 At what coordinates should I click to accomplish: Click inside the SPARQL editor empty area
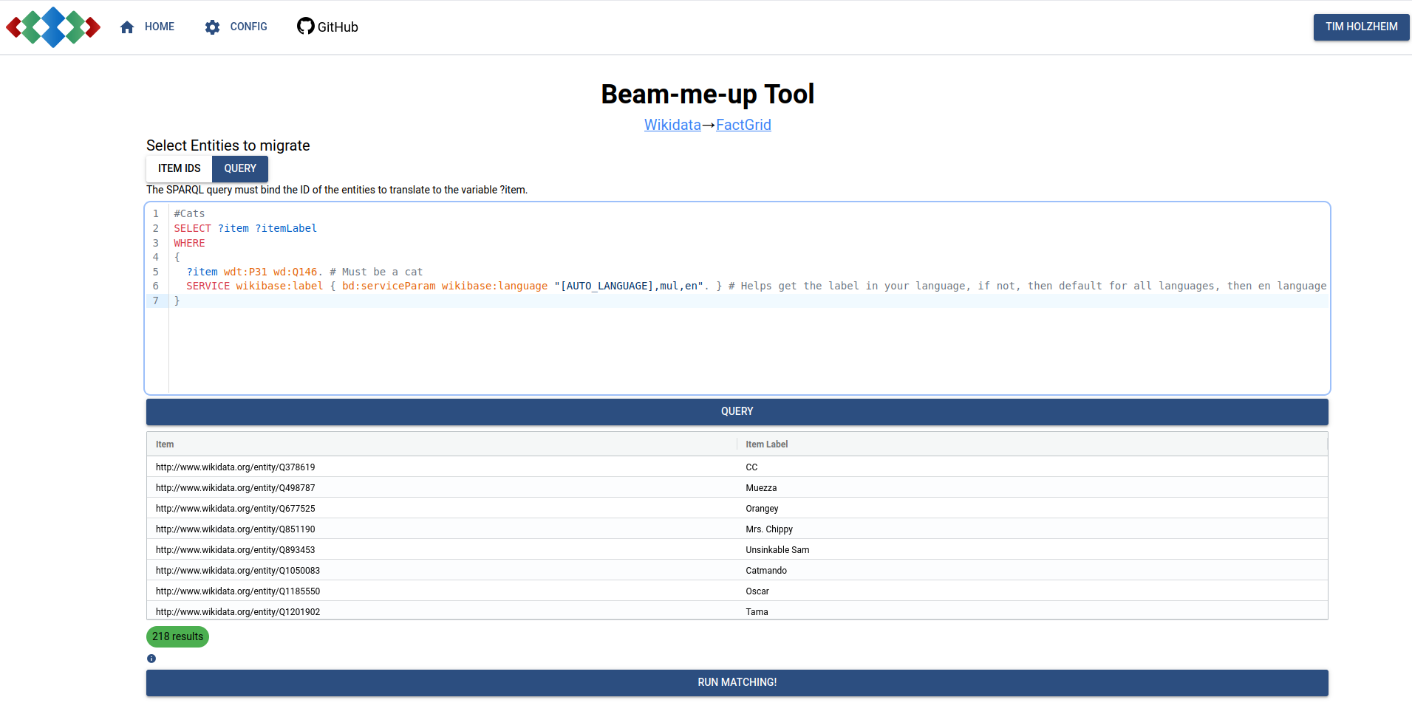tap(748, 351)
